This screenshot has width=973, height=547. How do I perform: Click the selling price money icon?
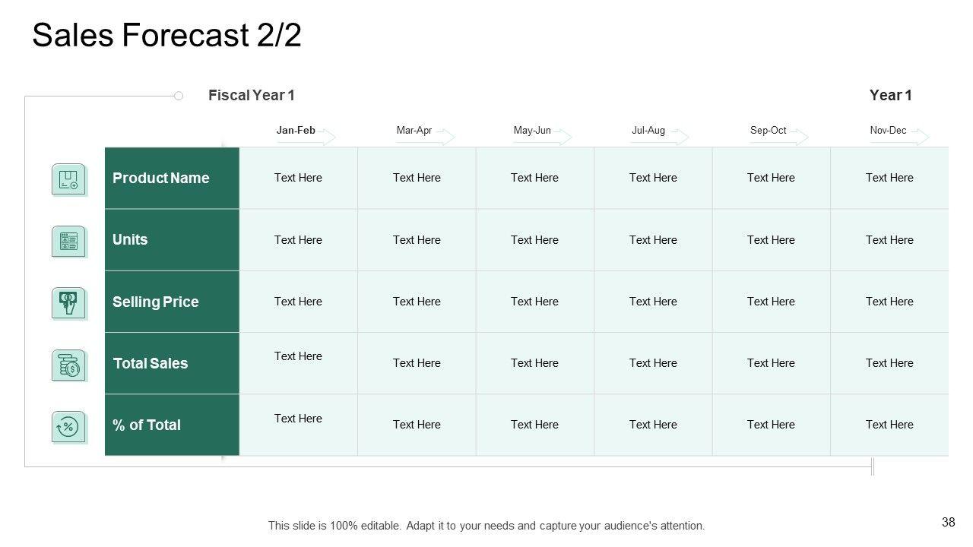click(x=68, y=303)
